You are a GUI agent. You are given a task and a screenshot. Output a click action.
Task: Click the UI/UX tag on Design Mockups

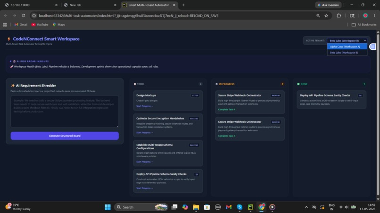(195, 95)
